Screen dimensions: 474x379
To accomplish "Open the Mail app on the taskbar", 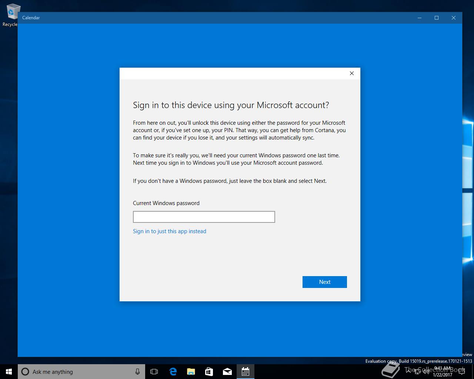I will (x=227, y=372).
